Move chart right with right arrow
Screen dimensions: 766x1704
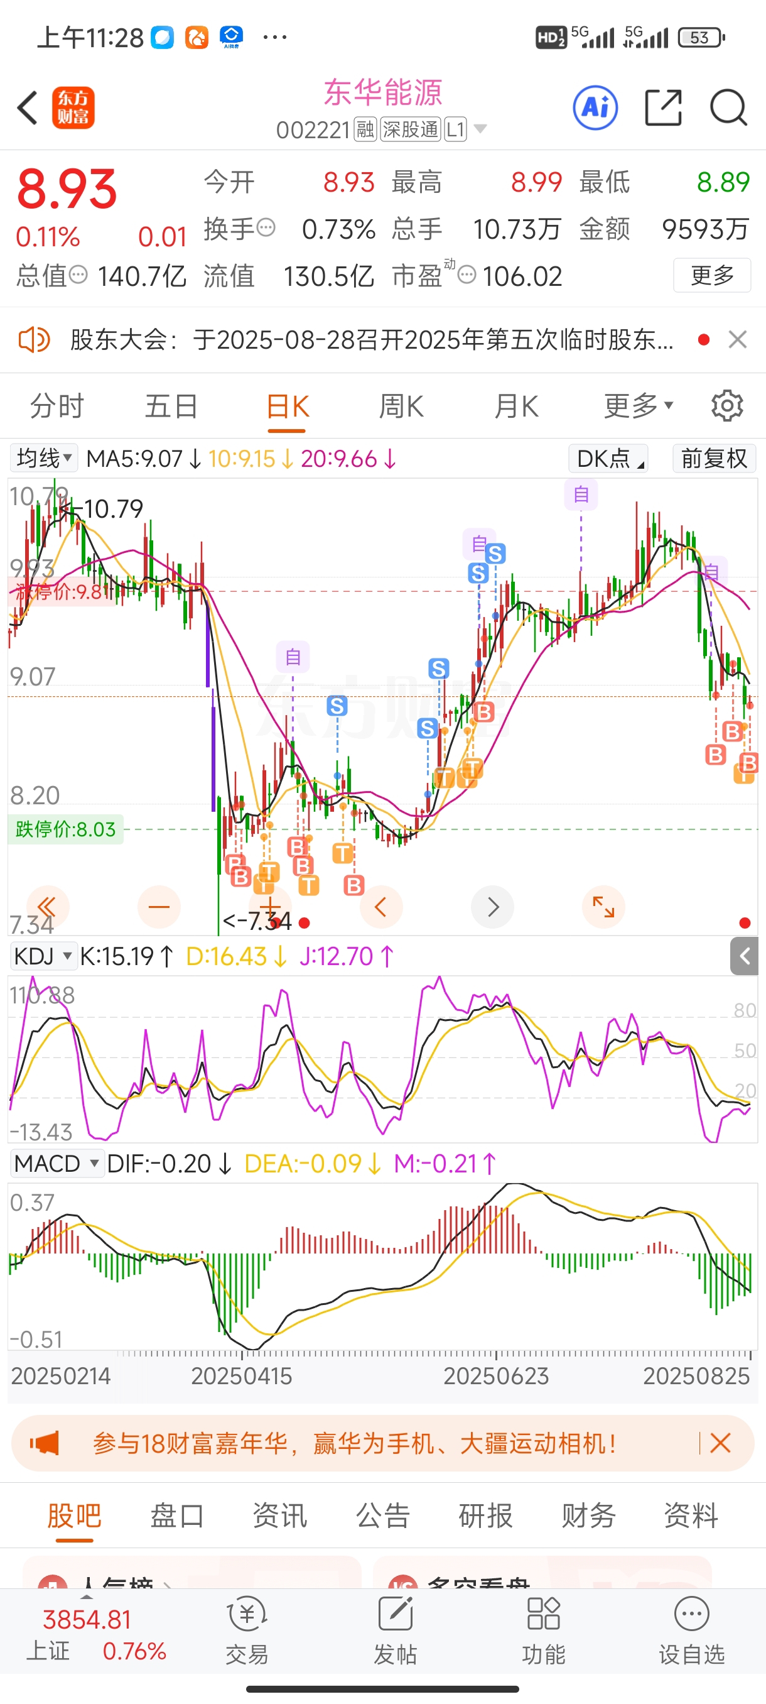pos(492,907)
